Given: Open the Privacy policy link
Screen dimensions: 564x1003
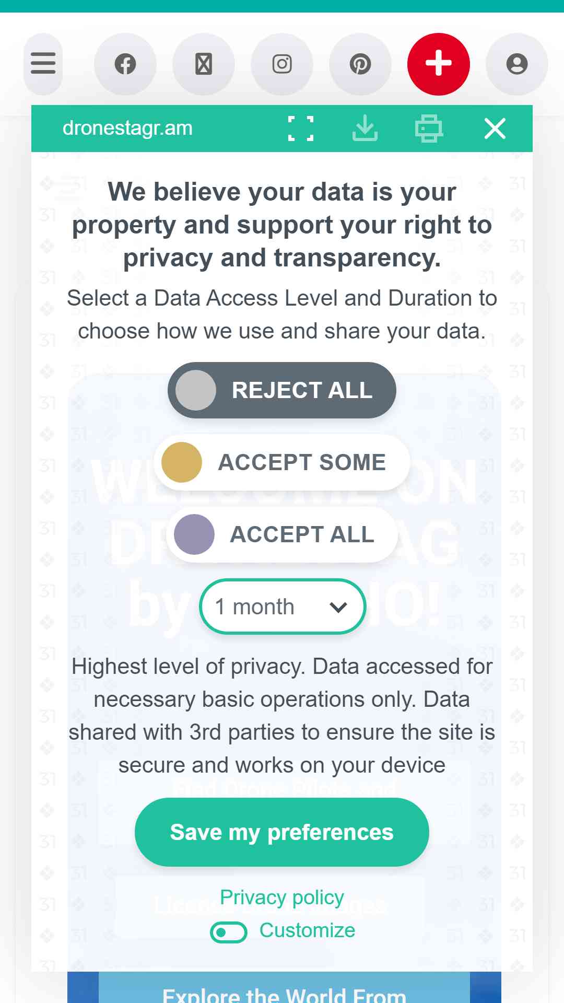Looking at the screenshot, I should [x=282, y=897].
